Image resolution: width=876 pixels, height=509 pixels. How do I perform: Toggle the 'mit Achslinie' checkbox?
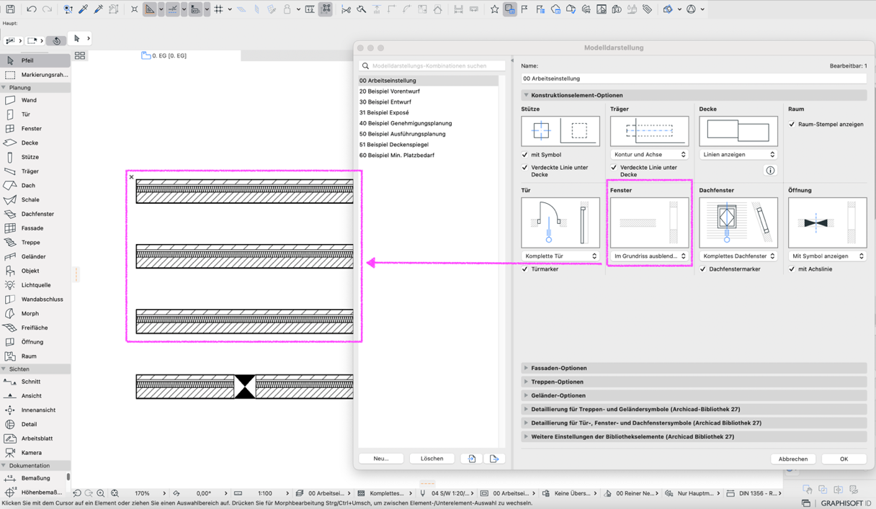[x=792, y=269]
